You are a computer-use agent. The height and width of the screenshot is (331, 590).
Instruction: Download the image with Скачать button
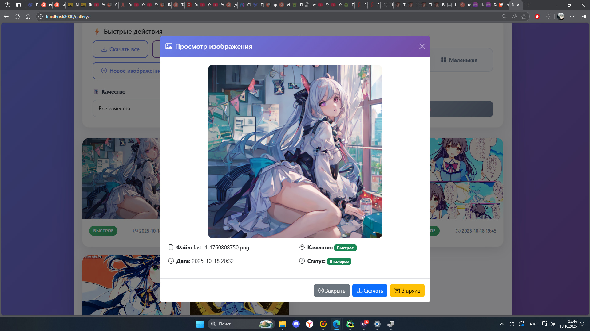[370, 291]
